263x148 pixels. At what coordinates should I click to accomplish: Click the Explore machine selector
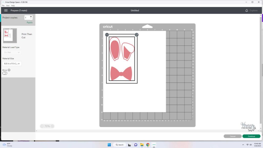click(x=253, y=10)
